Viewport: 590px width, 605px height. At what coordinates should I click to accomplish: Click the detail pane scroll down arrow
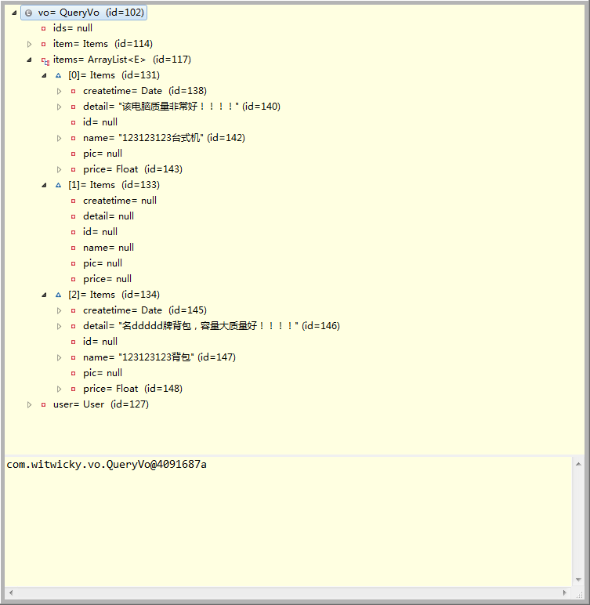pos(578,580)
